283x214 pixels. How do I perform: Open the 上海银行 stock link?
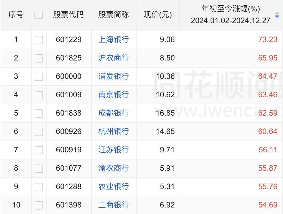pyautogui.click(x=114, y=39)
